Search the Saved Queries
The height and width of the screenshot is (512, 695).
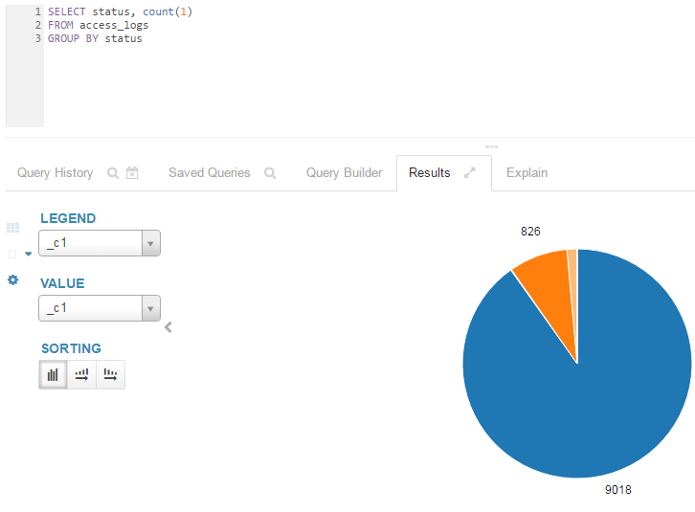coord(270,173)
